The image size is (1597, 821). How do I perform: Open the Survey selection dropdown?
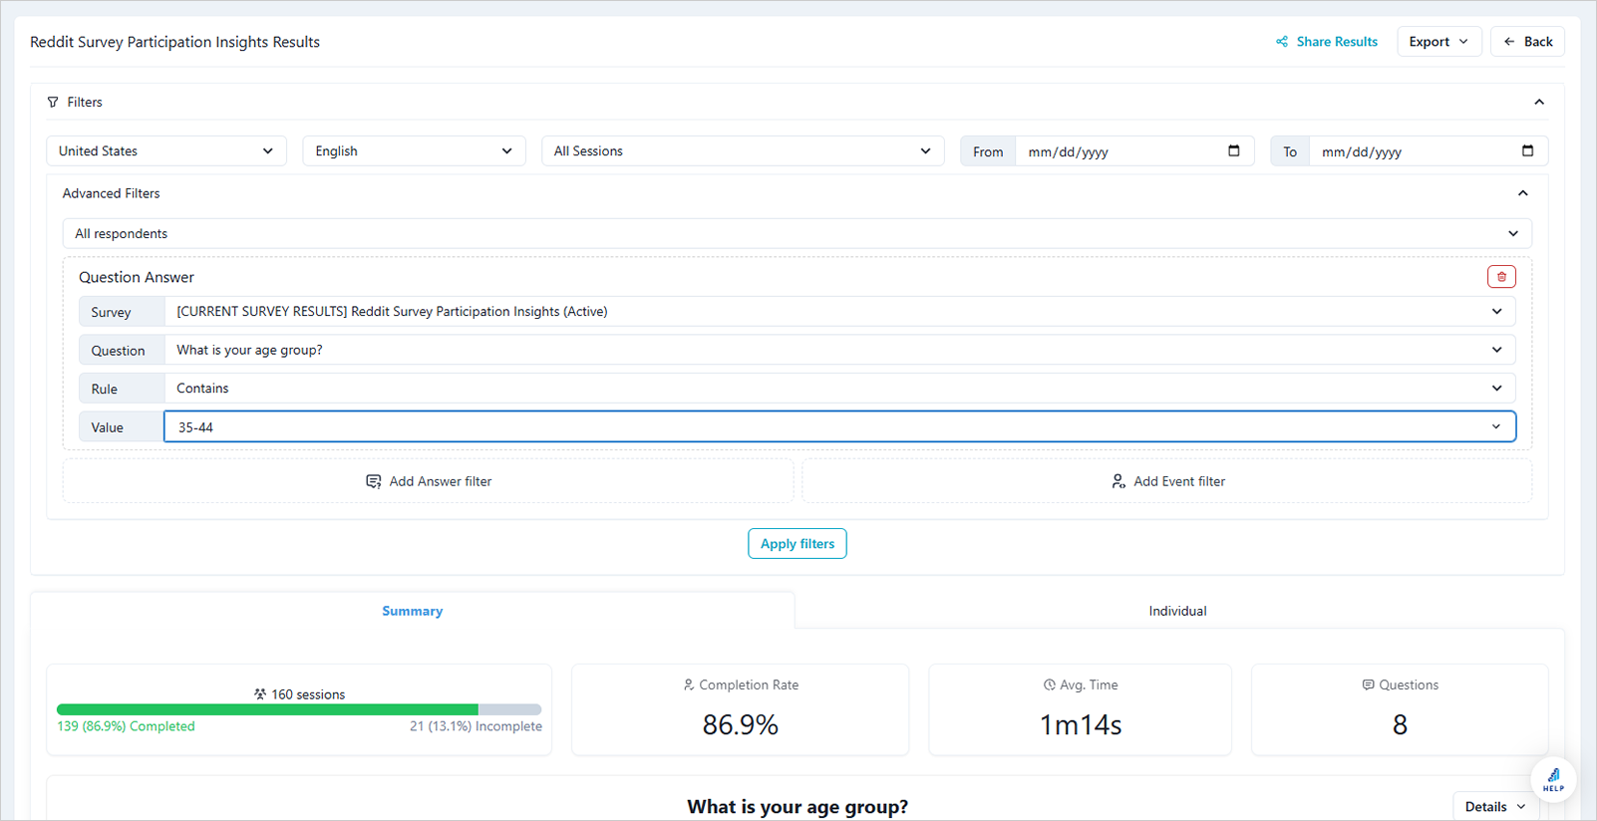[839, 312]
